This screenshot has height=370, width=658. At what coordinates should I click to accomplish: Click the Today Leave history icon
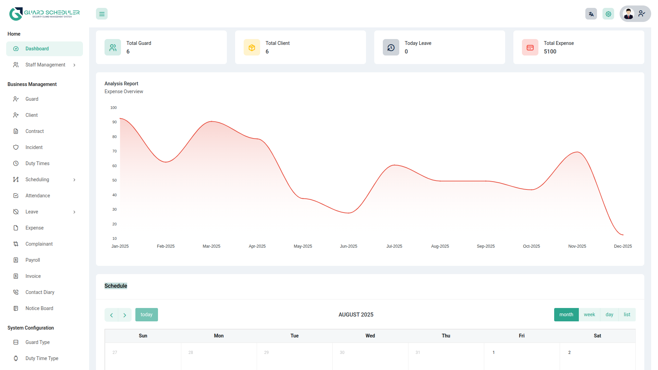pyautogui.click(x=391, y=48)
